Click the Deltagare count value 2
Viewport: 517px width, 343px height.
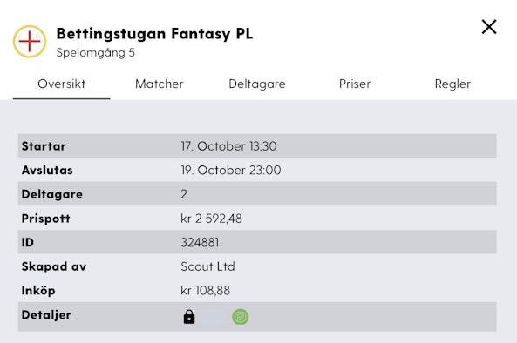point(184,194)
